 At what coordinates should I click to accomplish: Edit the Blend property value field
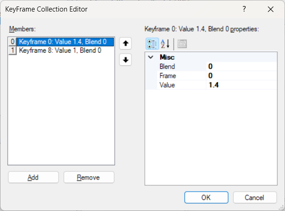pos(242,66)
